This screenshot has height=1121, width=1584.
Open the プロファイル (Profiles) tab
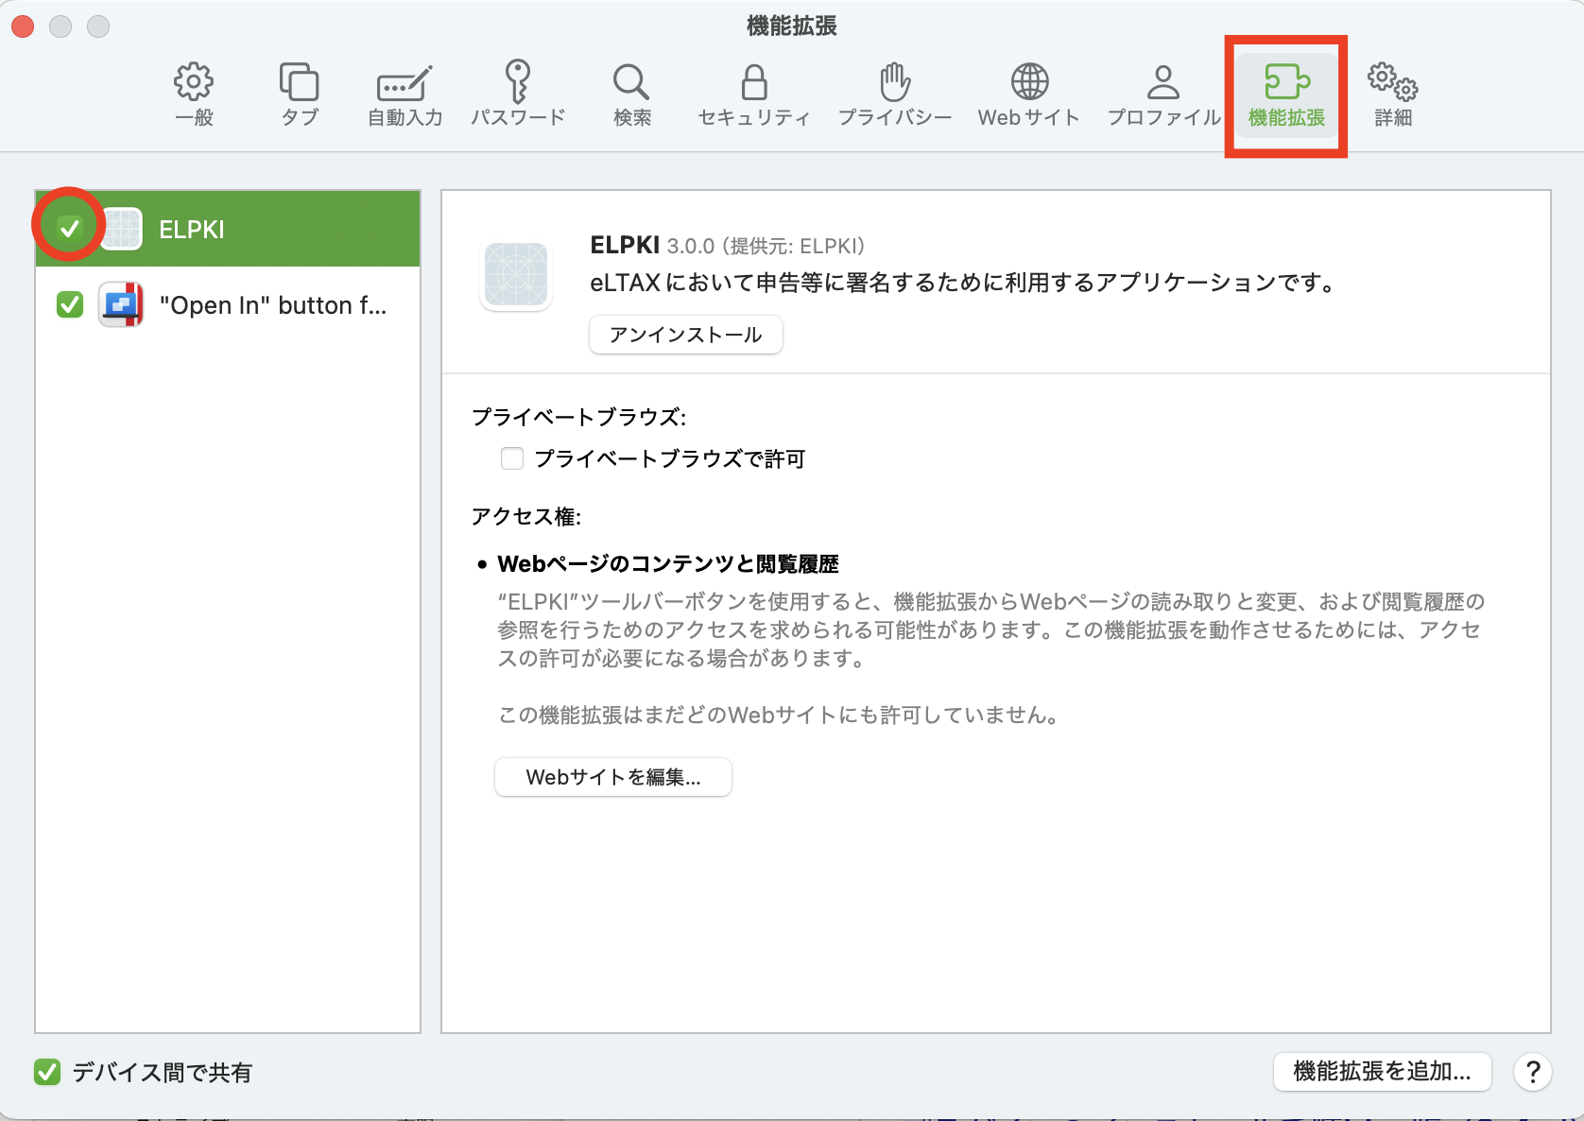point(1163,95)
